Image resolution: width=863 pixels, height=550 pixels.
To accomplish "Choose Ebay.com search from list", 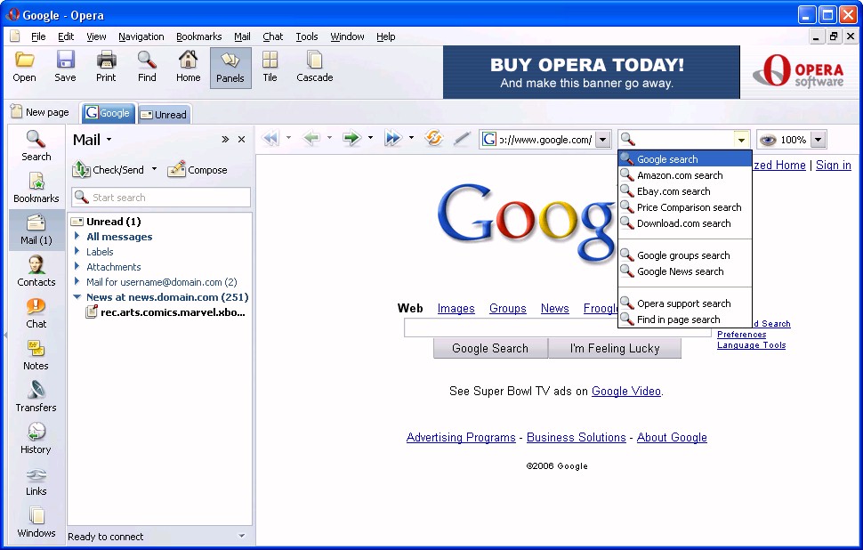I will 685,191.
